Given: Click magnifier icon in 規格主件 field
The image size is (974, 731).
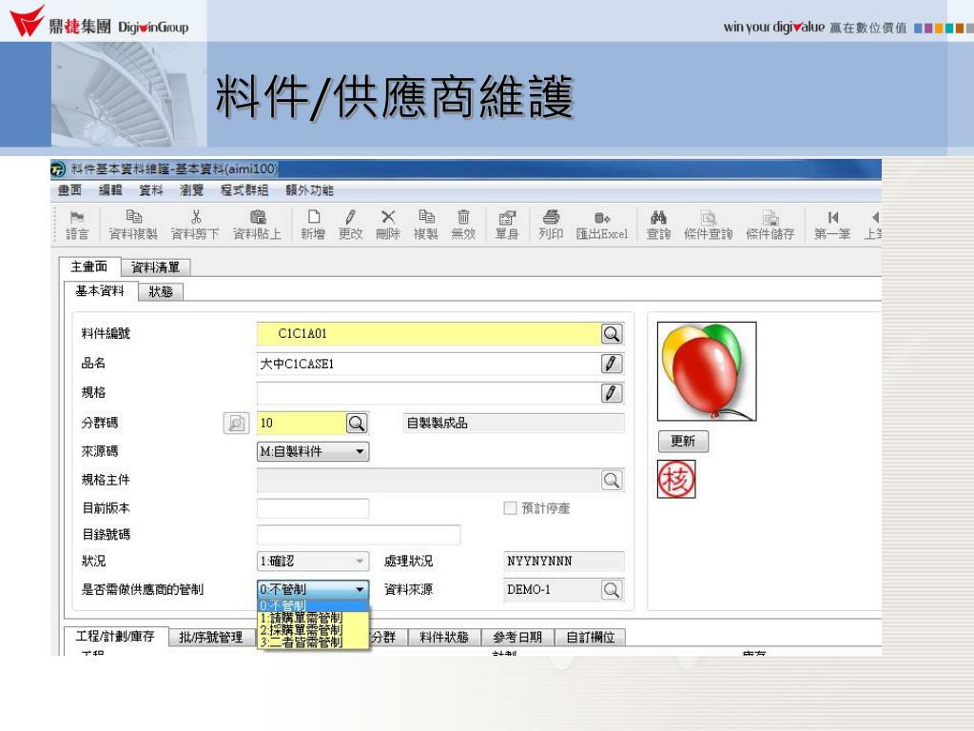Looking at the screenshot, I should point(612,480).
